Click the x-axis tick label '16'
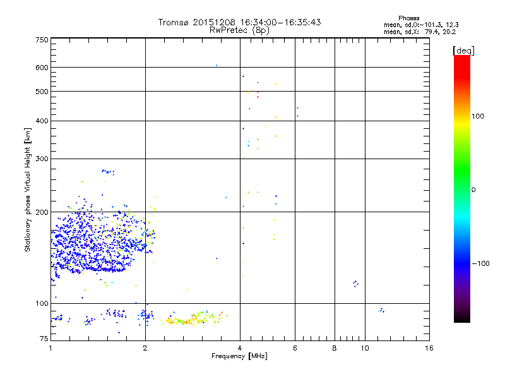The width and height of the screenshot is (505, 379). pyautogui.click(x=429, y=348)
